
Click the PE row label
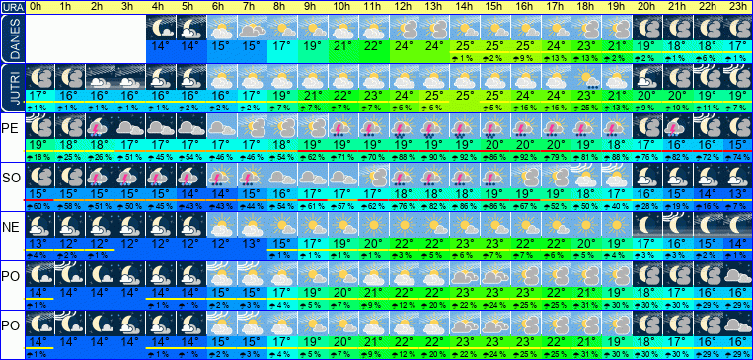click(10, 128)
